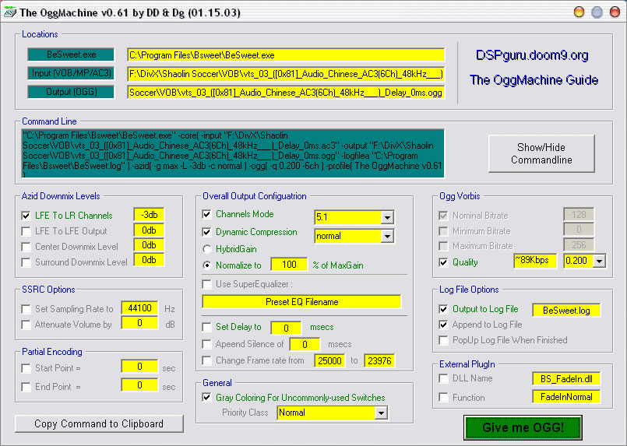Enable the DLL Name plugin checkbox
This screenshot has height=446, width=627.
point(443,378)
